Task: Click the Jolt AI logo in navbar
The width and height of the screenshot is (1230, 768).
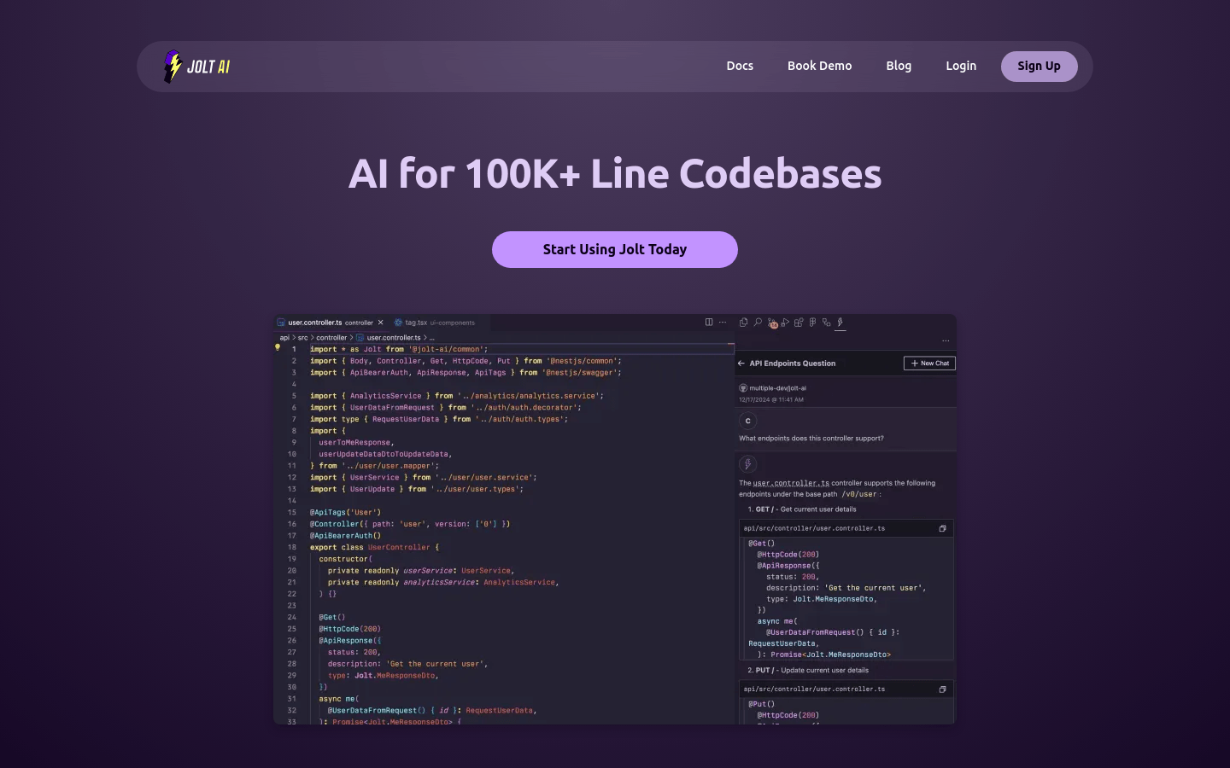Action: click(x=197, y=67)
